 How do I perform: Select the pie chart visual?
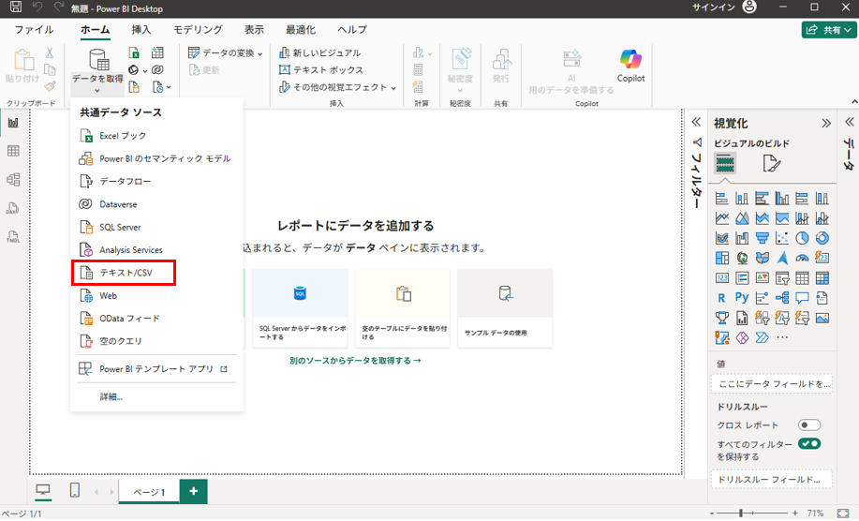click(x=802, y=238)
